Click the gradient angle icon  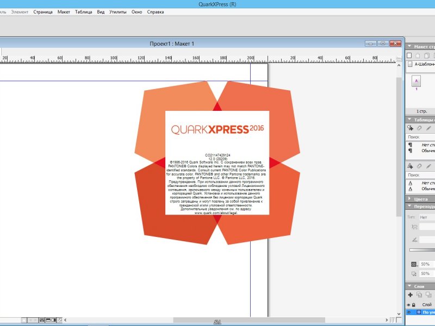(414, 239)
